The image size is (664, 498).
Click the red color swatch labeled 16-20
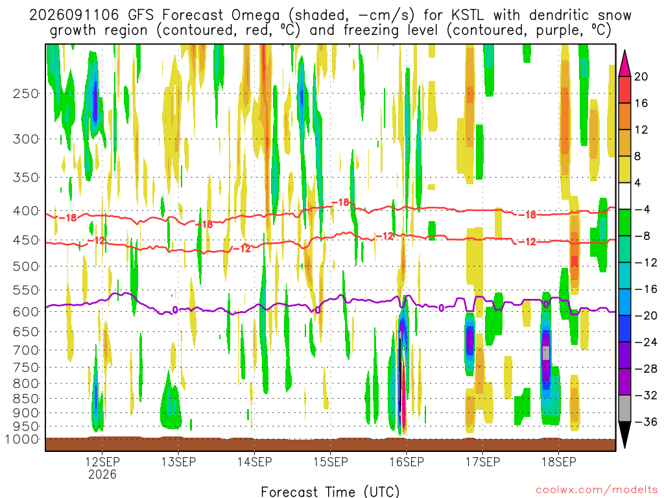tap(624, 89)
